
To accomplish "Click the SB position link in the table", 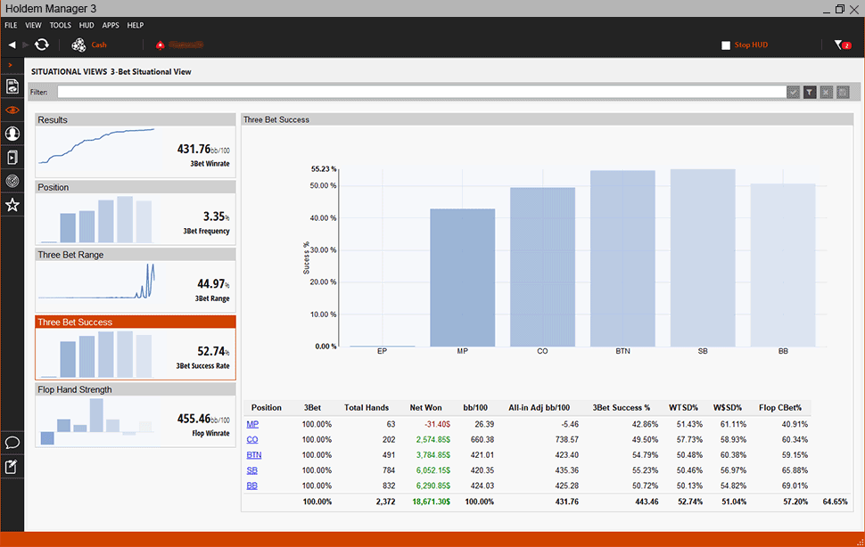I will point(252,470).
